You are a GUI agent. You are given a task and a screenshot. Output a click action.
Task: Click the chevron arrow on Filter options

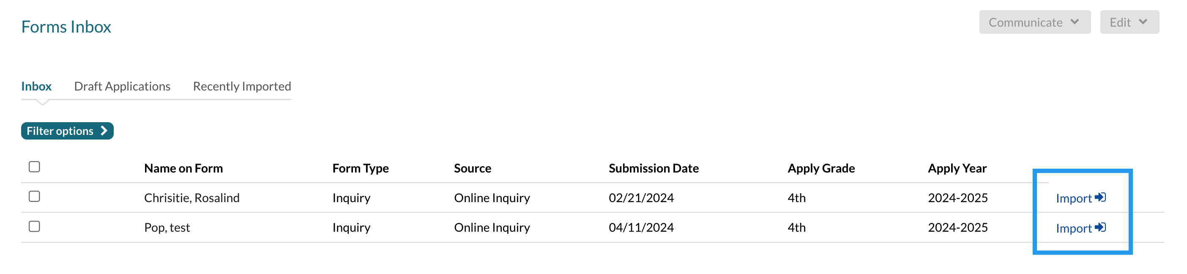click(x=104, y=131)
